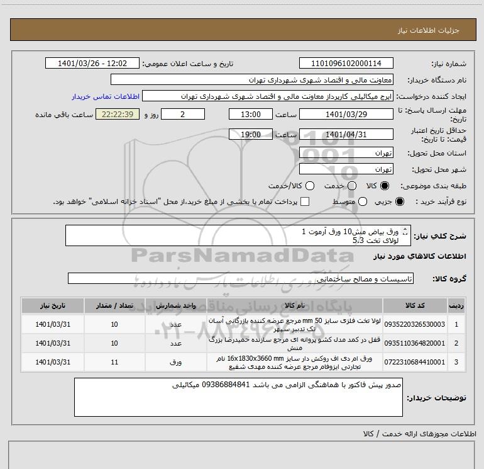Click the اطلاعات کالاهای مورد نیاز heading
Screen dimensions: 484x469
coord(420,256)
